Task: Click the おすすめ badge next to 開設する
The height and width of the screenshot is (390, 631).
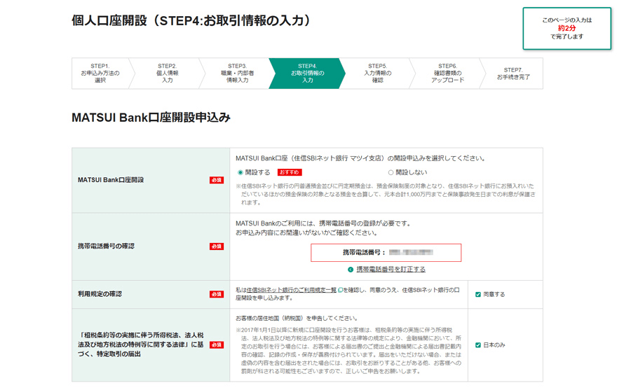Action: 290,172
